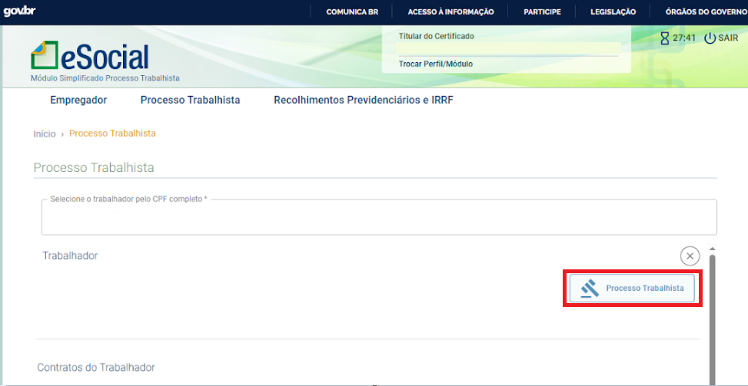Click the scrollbar up arrow
The width and height of the screenshot is (748, 386).
(713, 249)
